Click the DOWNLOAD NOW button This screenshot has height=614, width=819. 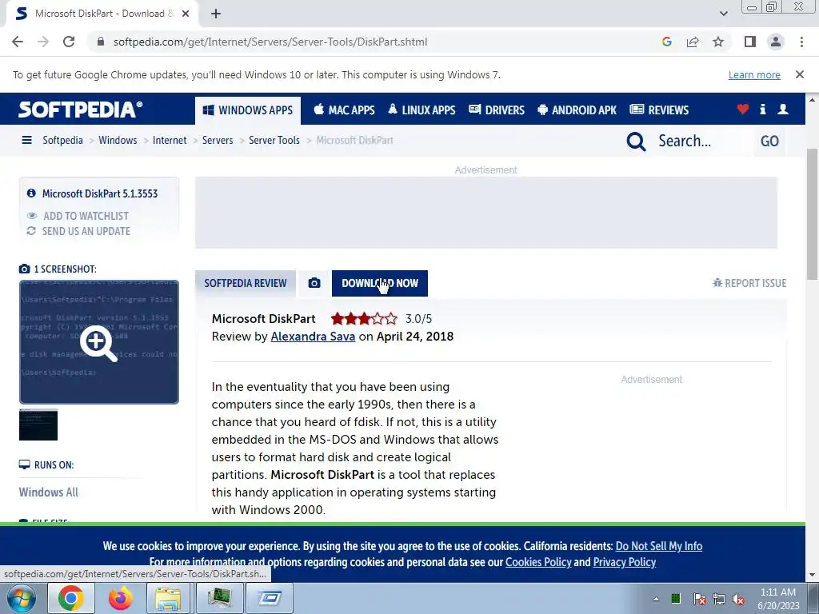[x=380, y=283]
